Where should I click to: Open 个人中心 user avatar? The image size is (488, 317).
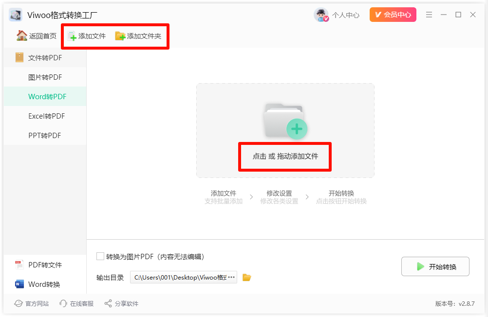pos(321,15)
